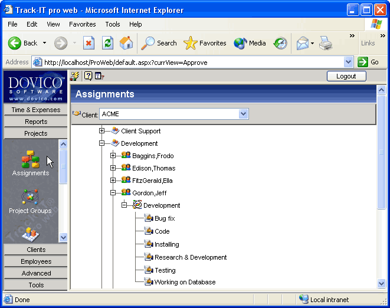Open the Client dropdown showing ACME
Viewport: 390px width, 308px height.
(x=174, y=114)
